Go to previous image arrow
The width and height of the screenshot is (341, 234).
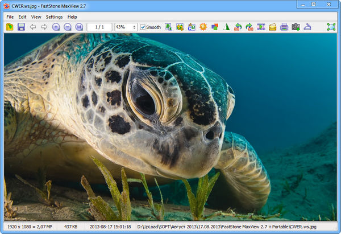(x=32, y=27)
